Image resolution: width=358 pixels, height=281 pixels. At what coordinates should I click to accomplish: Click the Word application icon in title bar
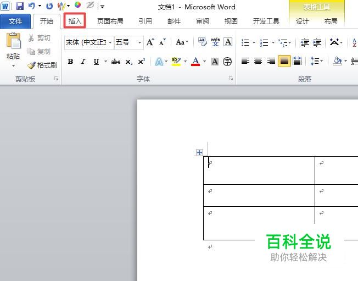coord(5,6)
